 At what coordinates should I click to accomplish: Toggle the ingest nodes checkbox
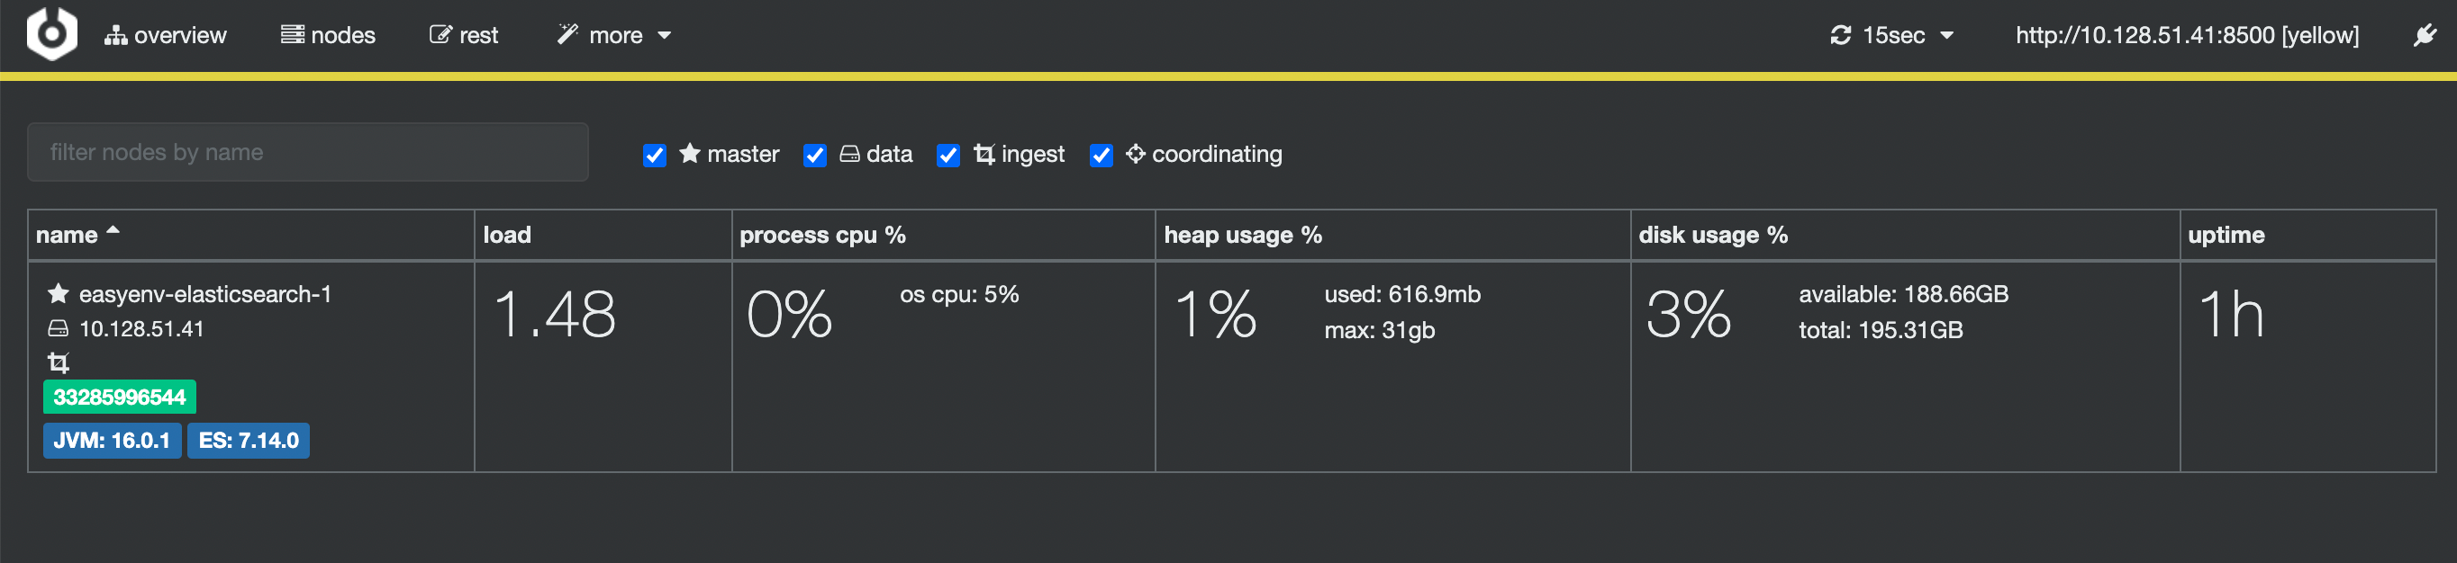947,155
